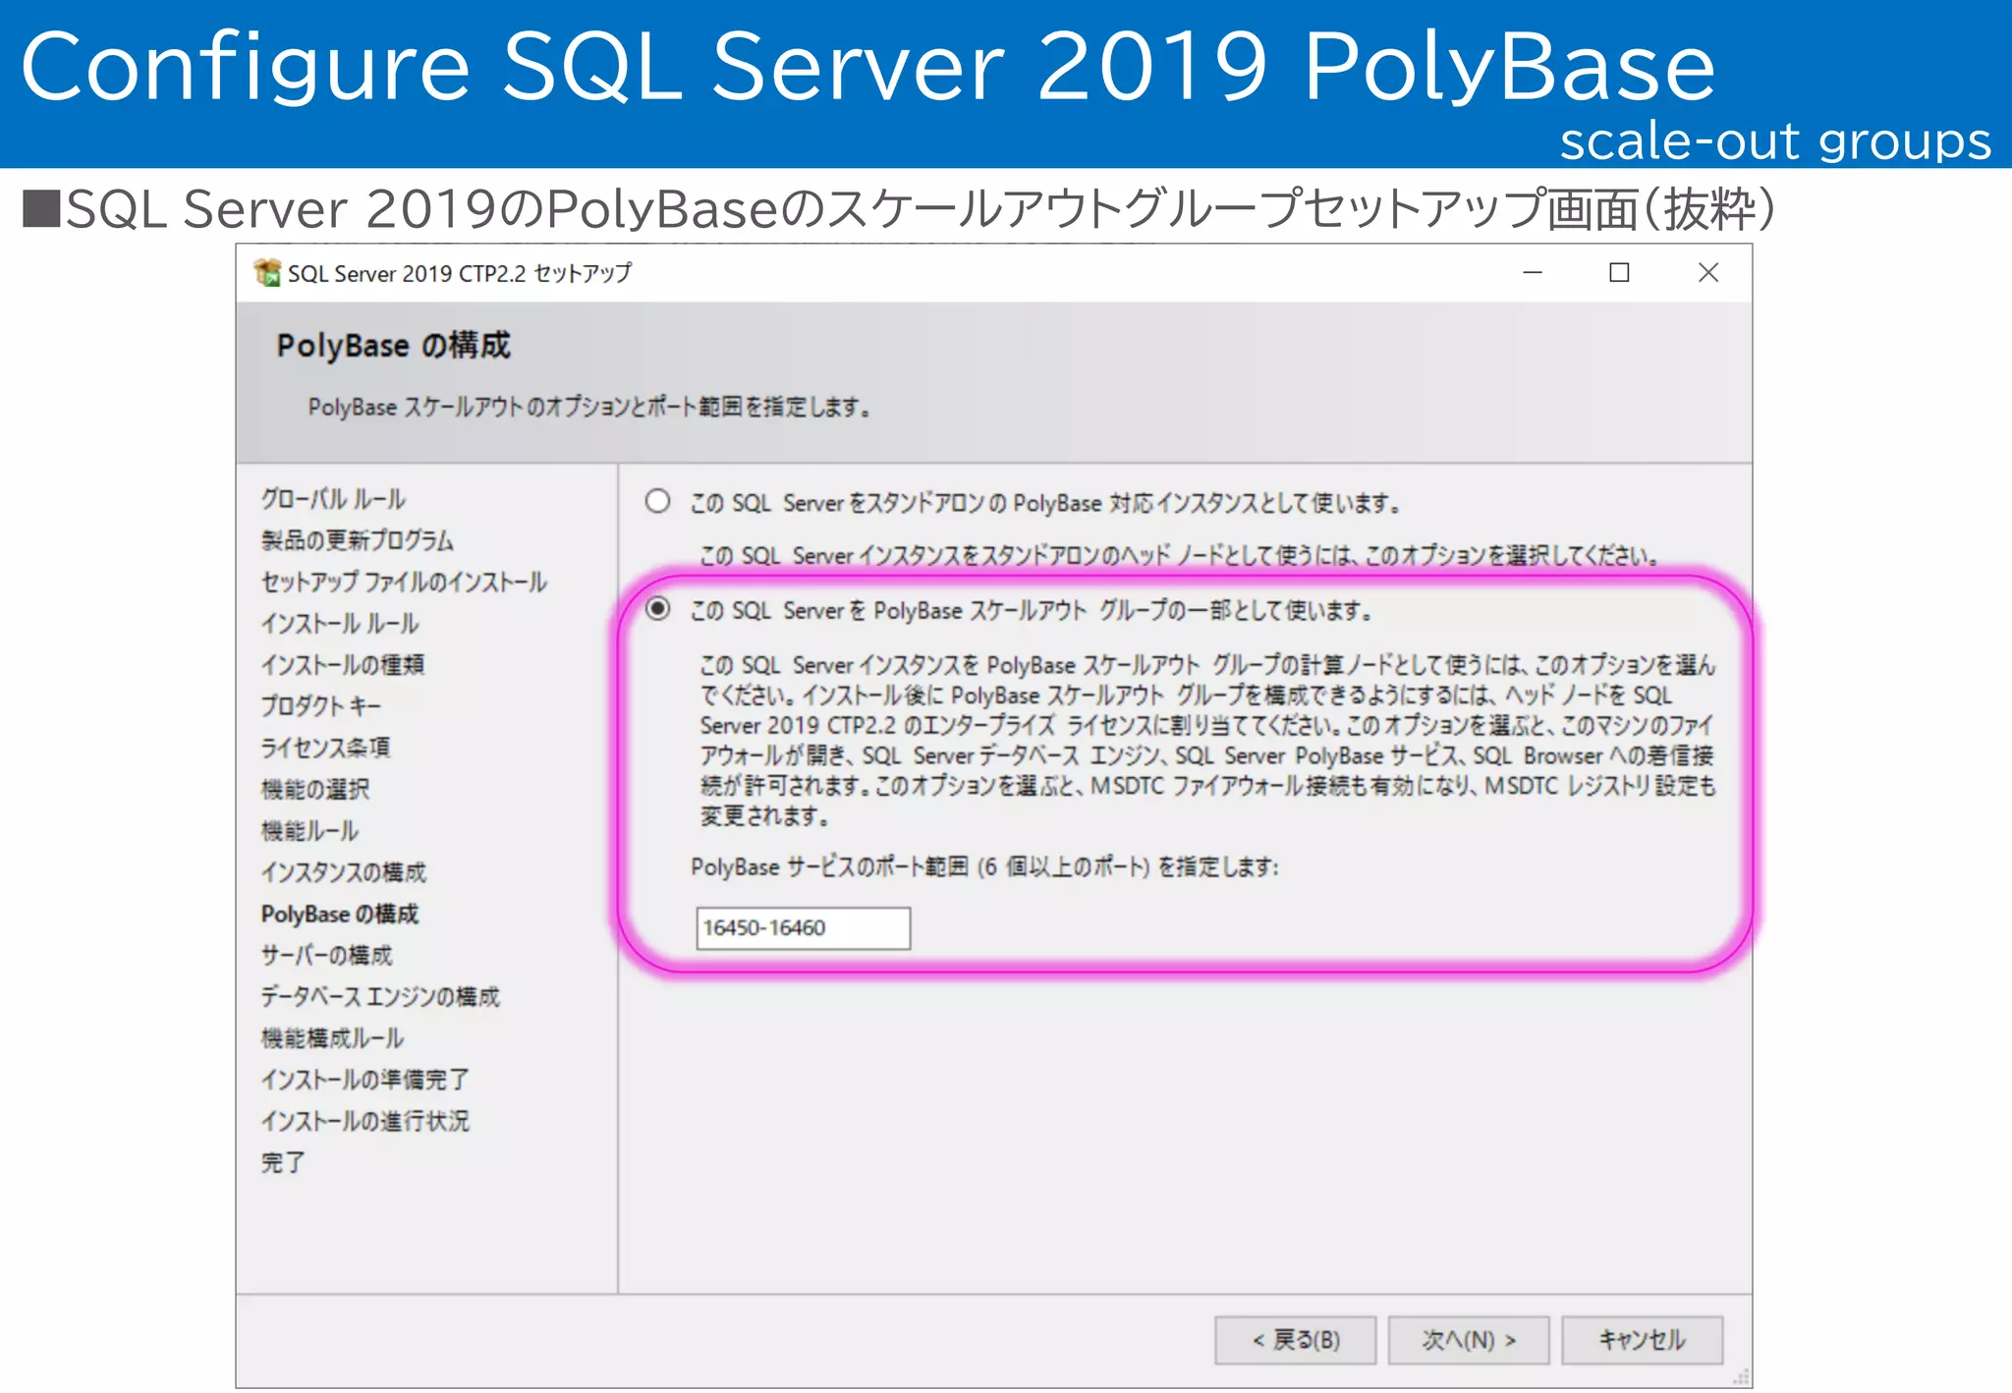Minimize the SQL Server 2019 setup window
Viewport: 2012px width, 1393px height.
click(x=1532, y=273)
